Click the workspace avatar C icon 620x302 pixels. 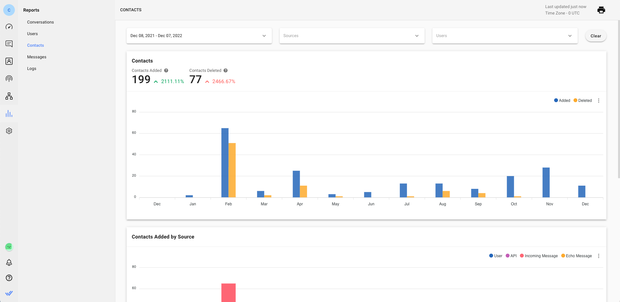[9, 10]
